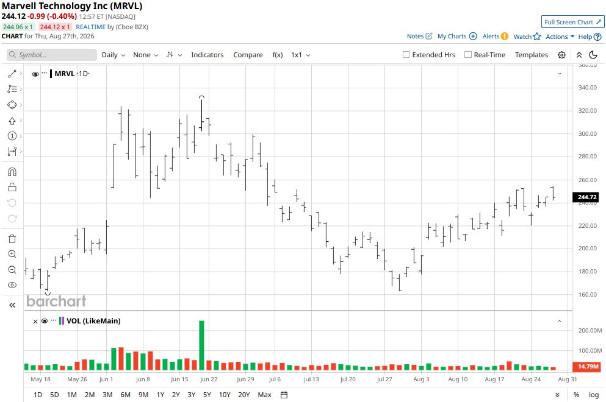Click the redo arrow
Screen dimensions: 606x402
point(12,219)
